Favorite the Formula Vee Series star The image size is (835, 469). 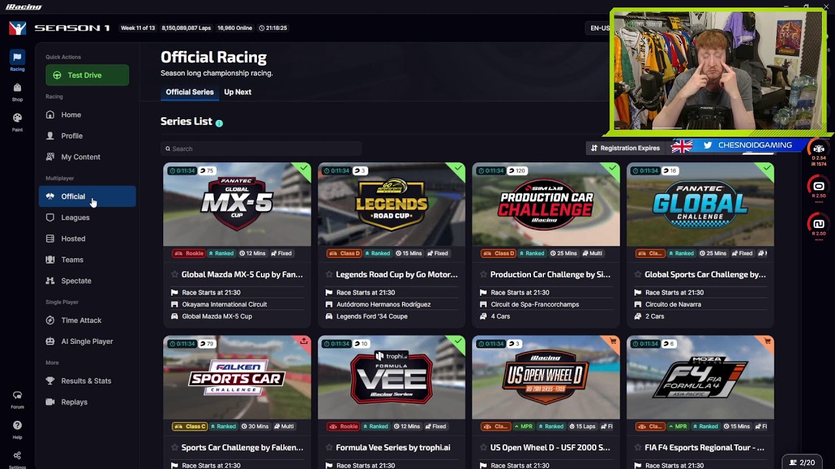[329, 448]
